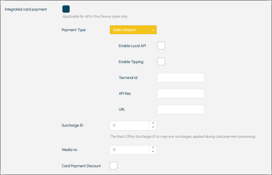This screenshot has width=272, height=175.
Task: Click the 'Enable Tipping' label
Action: click(131, 62)
